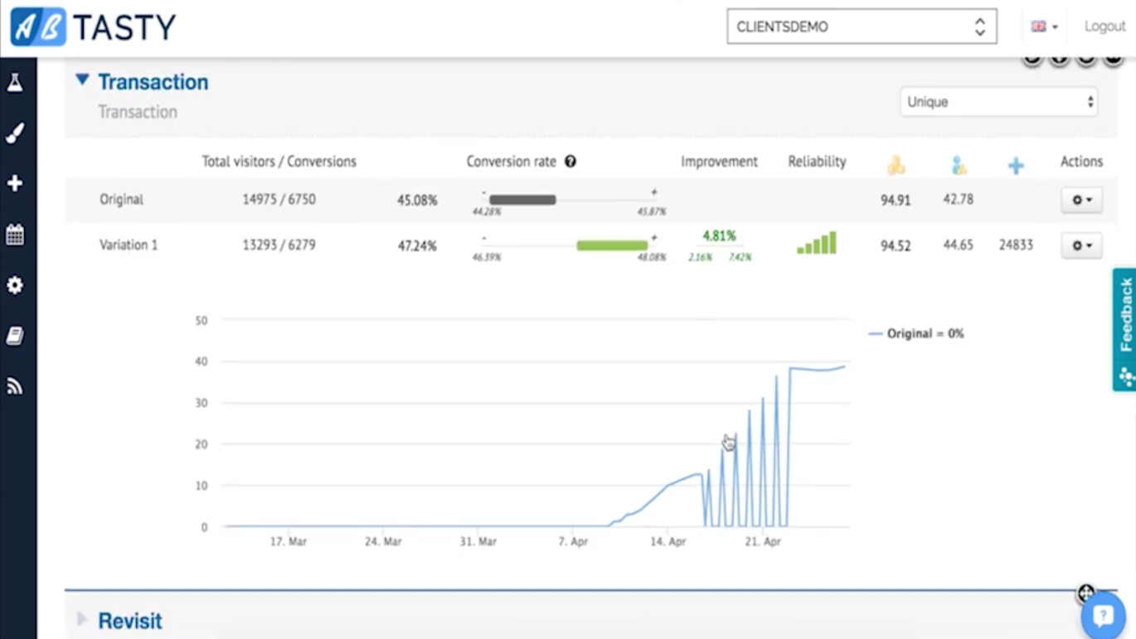This screenshot has width=1136, height=639.
Task: Click the blue plus column icon
Action: [1016, 166]
